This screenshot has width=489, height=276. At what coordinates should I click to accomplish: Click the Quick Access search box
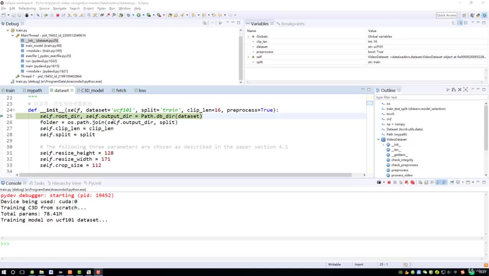tap(447, 15)
